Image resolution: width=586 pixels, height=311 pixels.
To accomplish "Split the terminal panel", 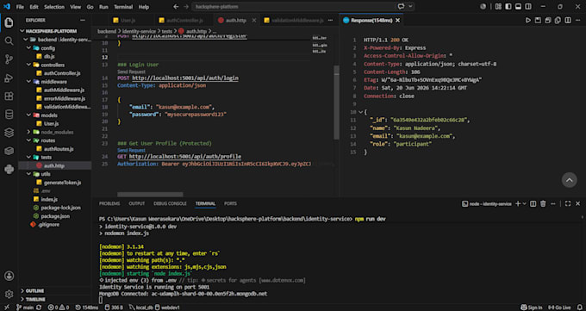I will click(533, 203).
